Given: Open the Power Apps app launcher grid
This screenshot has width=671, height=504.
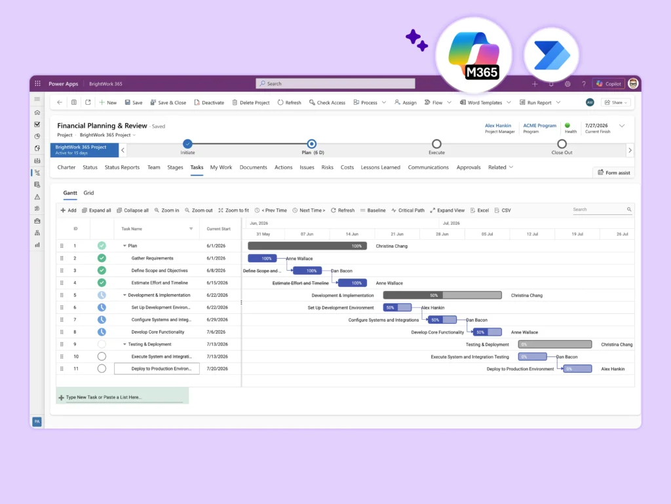Looking at the screenshot, I should (x=37, y=83).
